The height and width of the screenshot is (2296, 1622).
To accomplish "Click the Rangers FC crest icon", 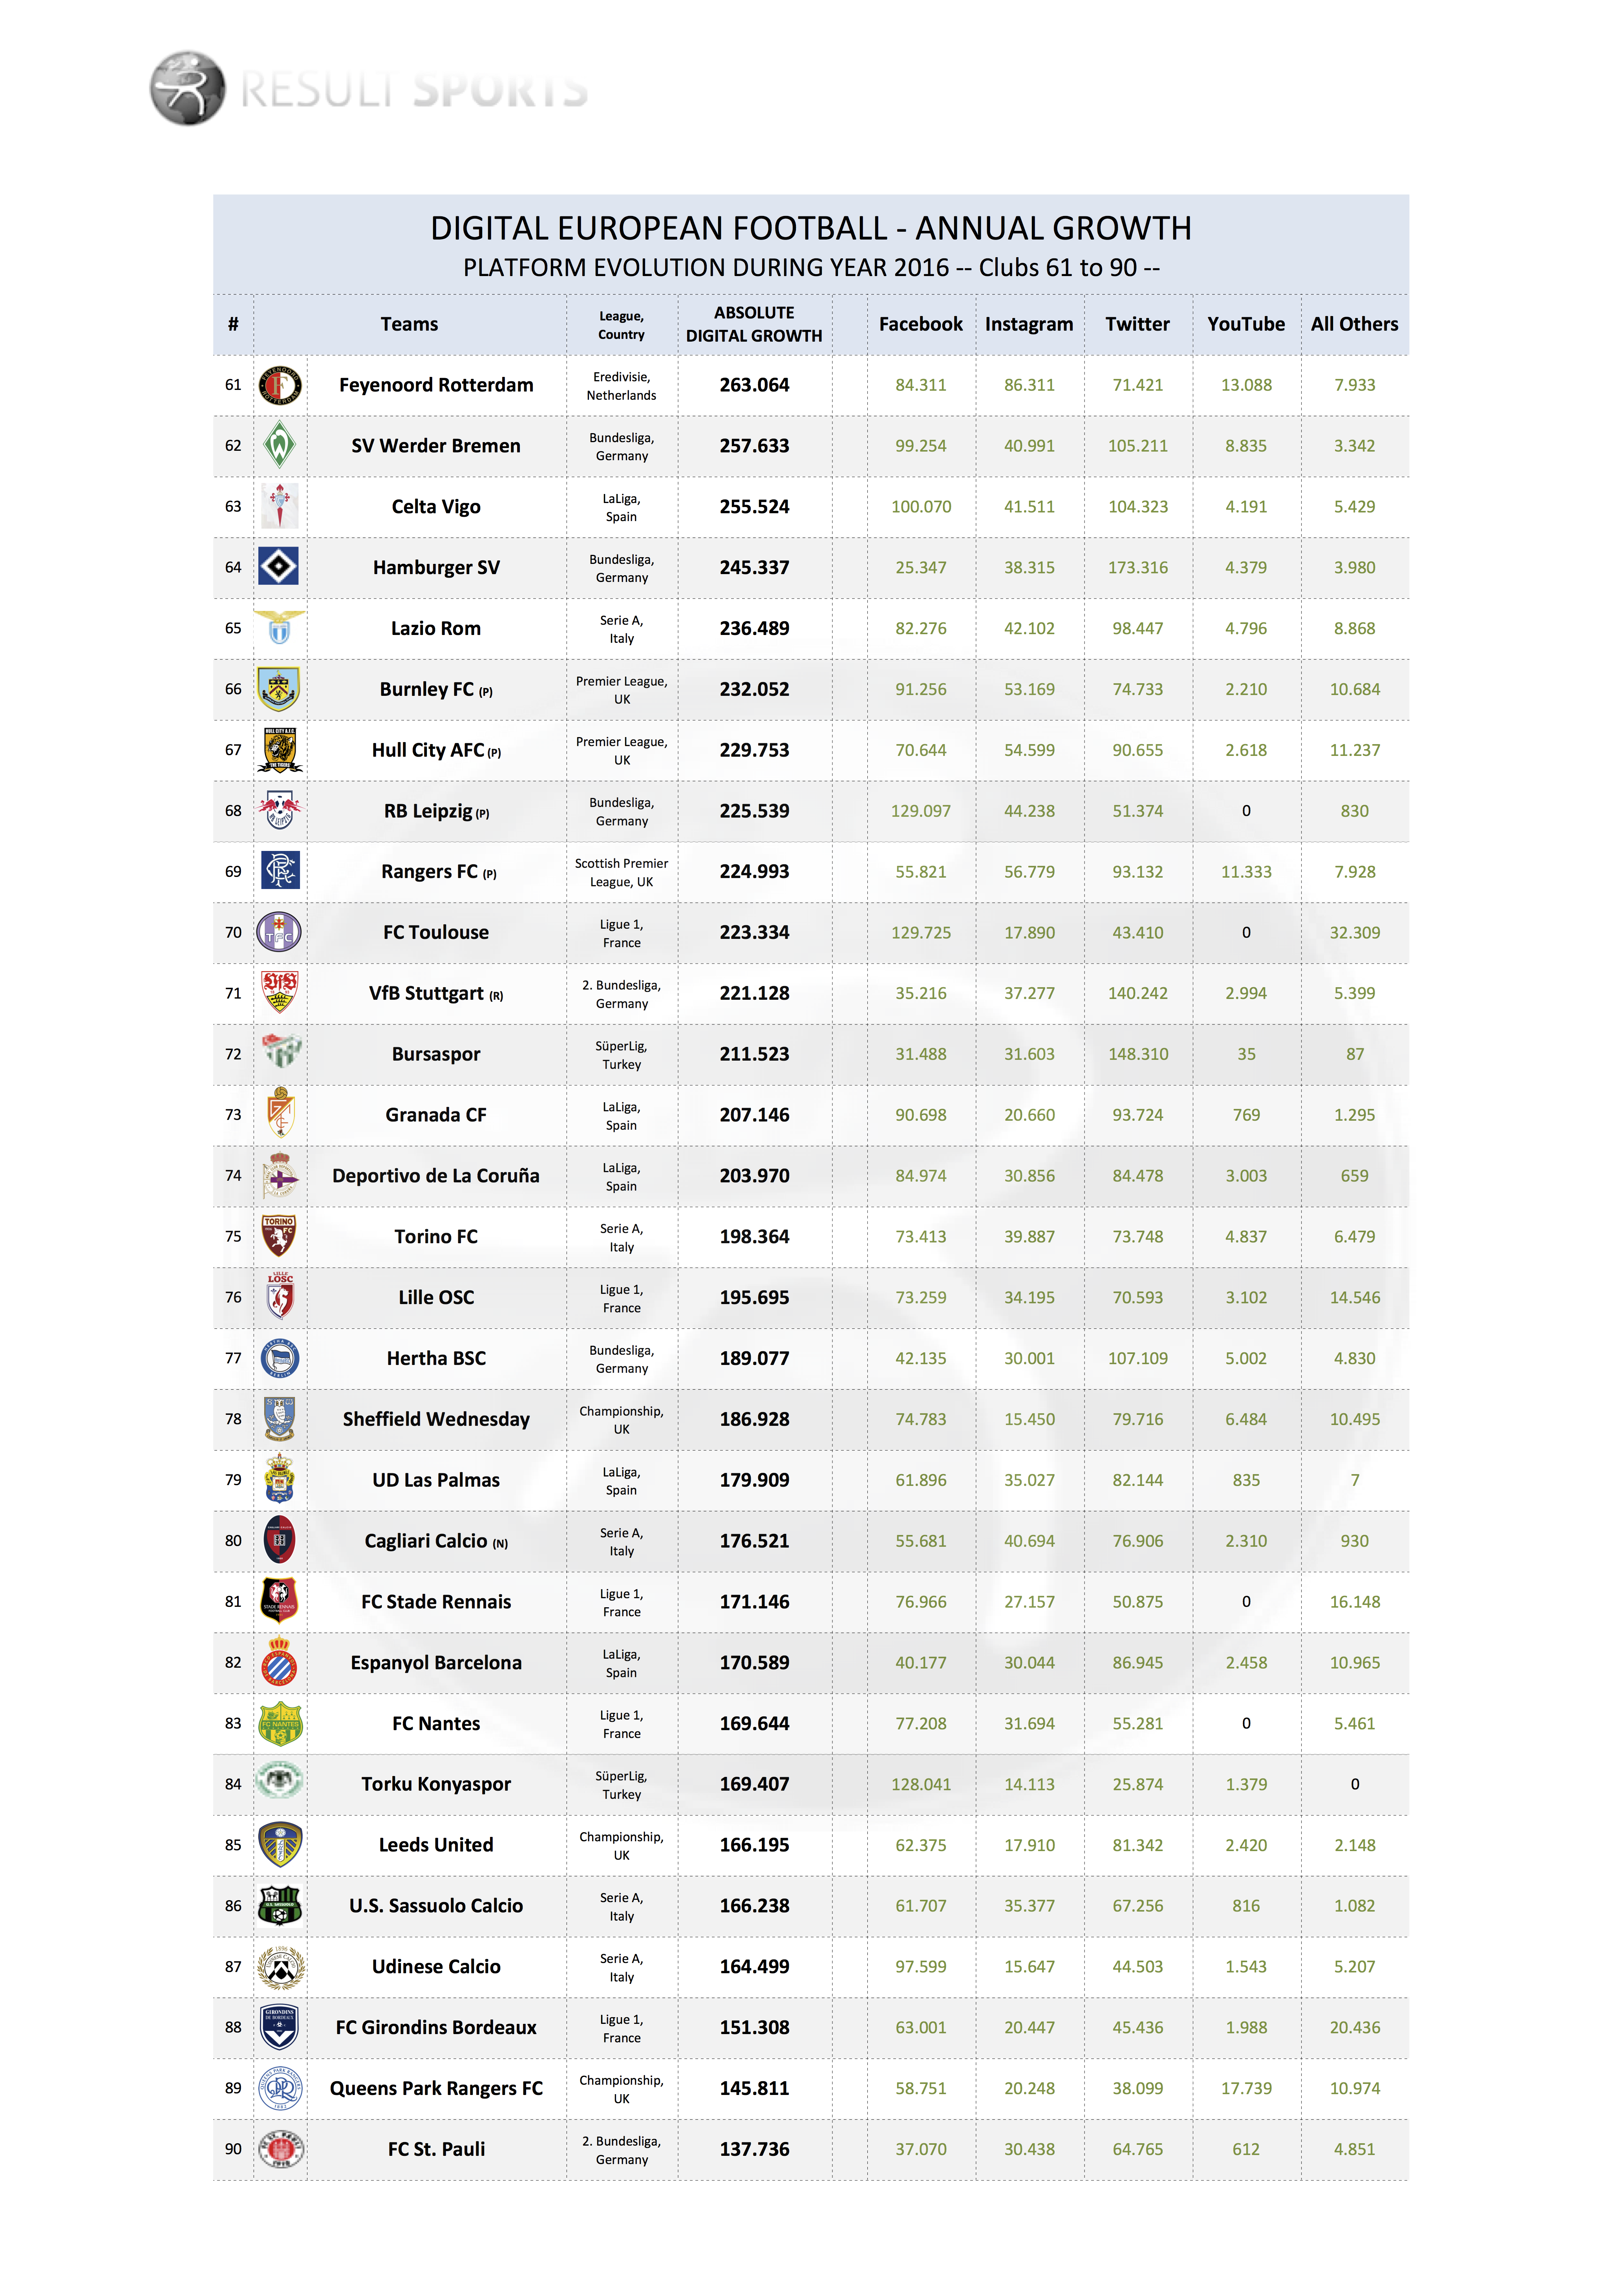I will [280, 871].
